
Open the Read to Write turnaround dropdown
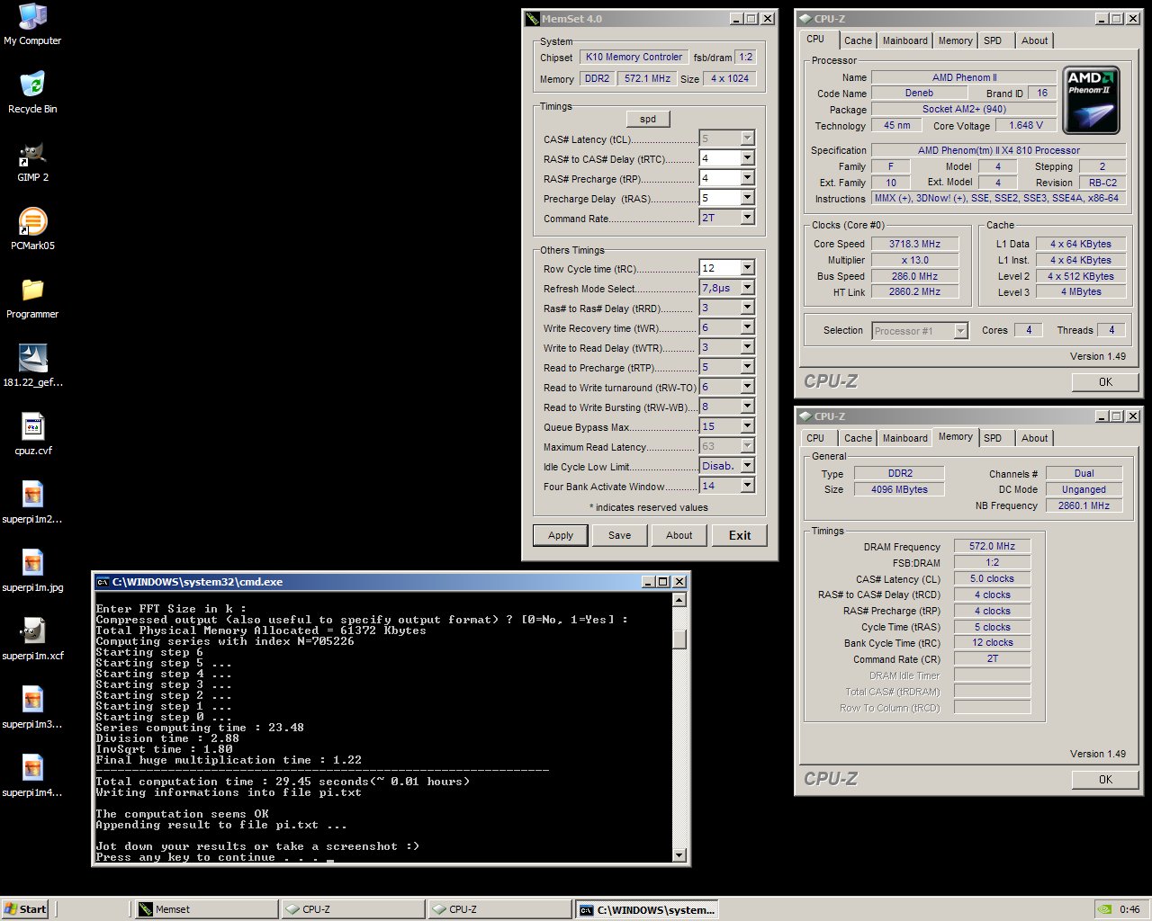(747, 387)
